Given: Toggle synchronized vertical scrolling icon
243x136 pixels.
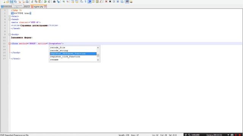Looking at the screenshot, I should tap(73, 2).
